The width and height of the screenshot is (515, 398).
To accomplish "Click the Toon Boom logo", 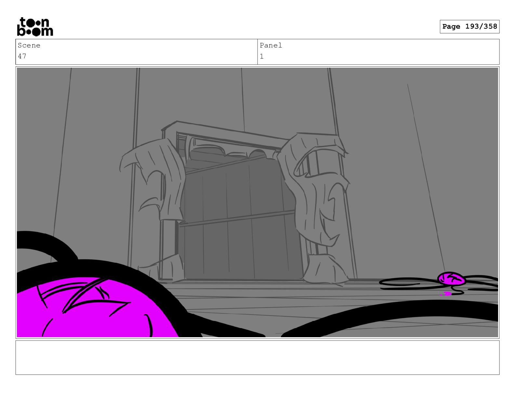I will point(35,27).
